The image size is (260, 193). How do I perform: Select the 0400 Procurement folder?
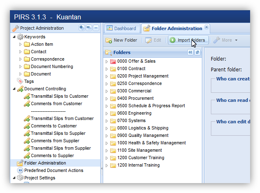pos(135,98)
